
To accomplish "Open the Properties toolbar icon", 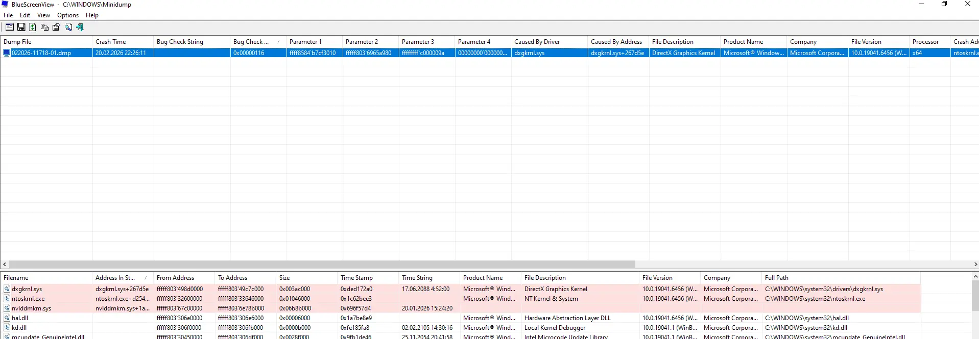I will click(x=56, y=28).
